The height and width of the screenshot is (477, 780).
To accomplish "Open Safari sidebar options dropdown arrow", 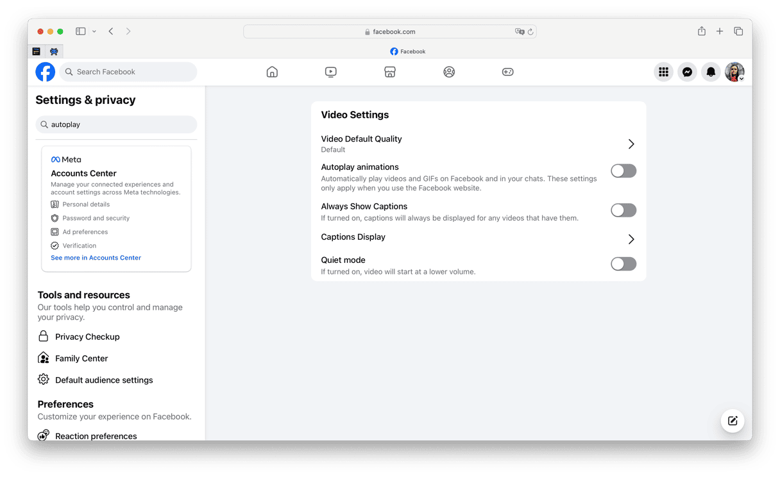I will pos(94,31).
